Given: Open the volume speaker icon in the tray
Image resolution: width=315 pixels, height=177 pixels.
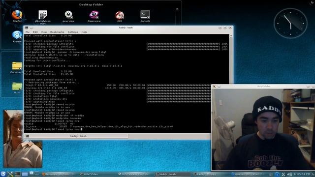Looking at the screenshot, I should coord(289,175).
